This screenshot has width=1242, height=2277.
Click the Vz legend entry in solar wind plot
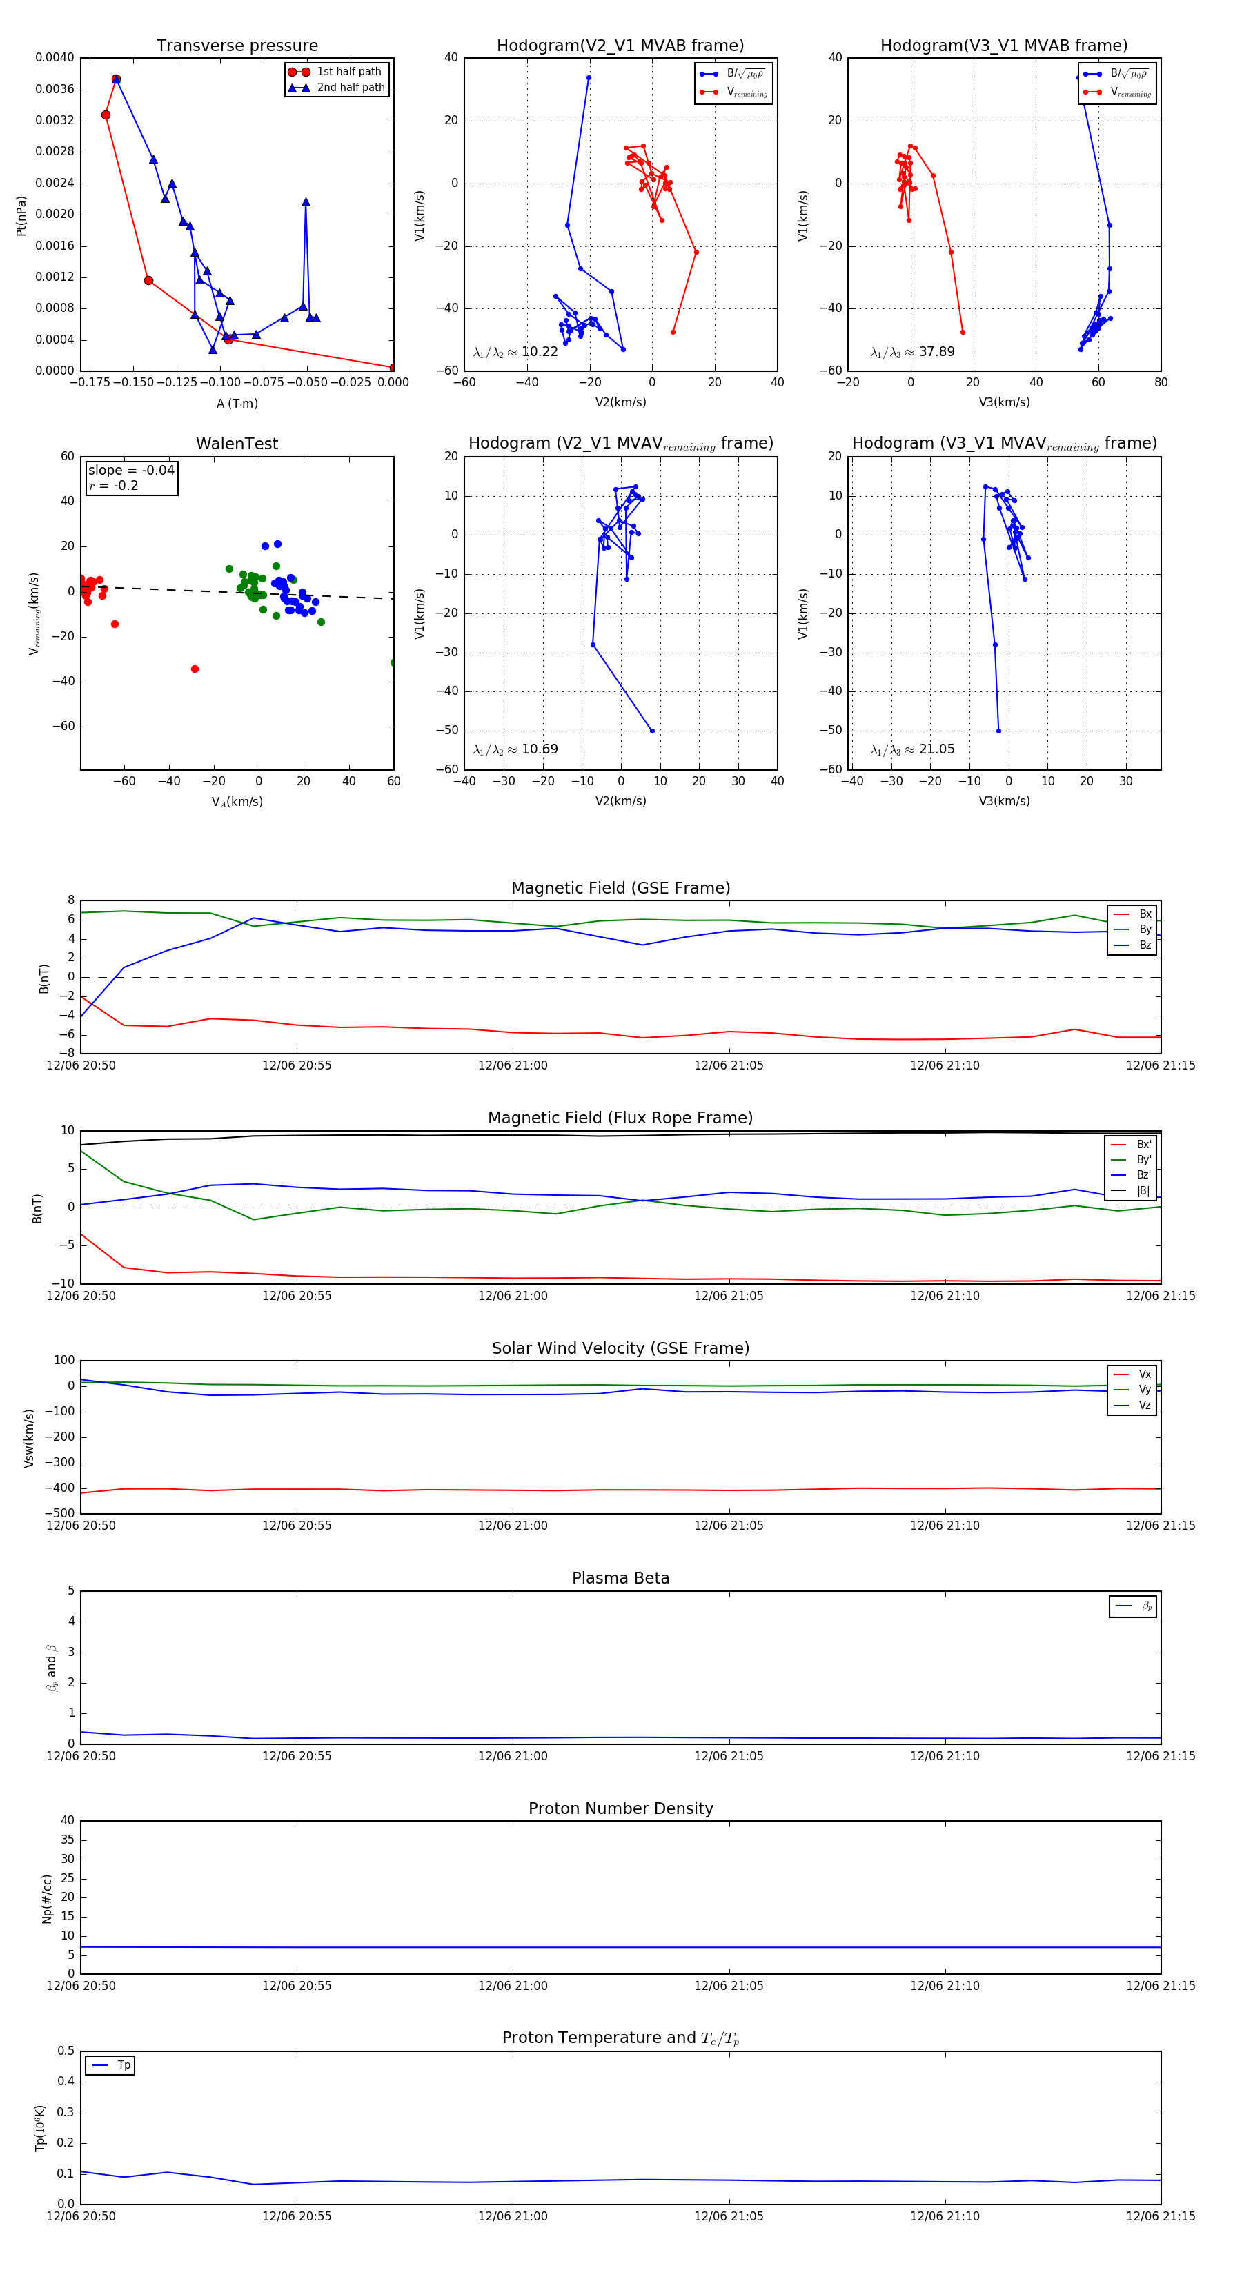1132,1406
